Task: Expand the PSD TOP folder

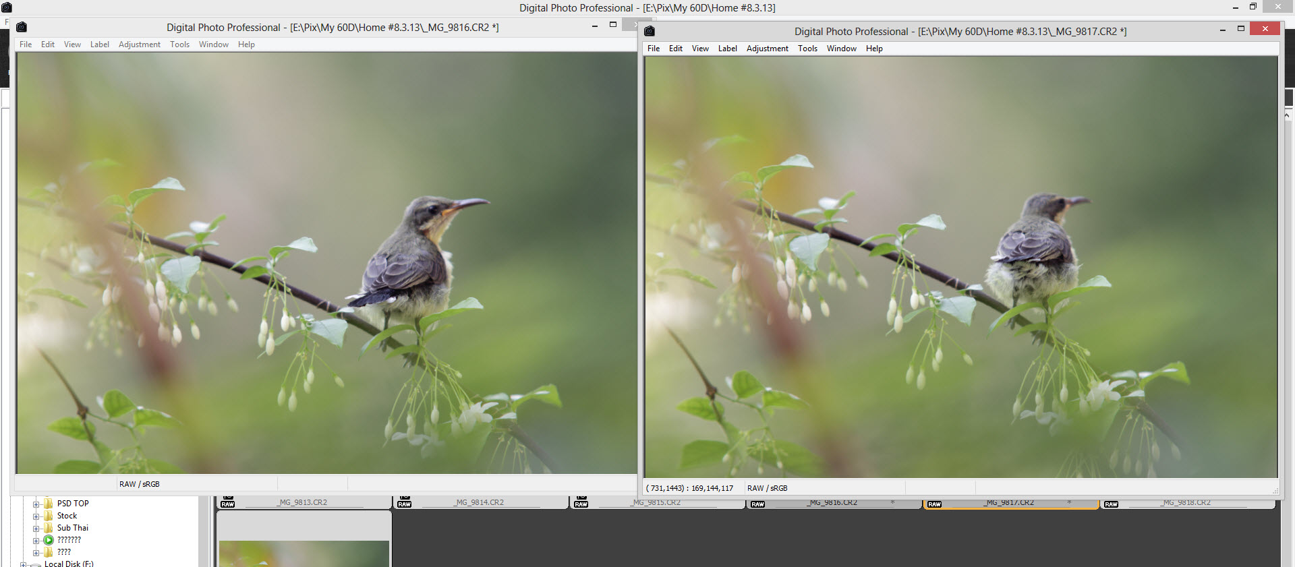Action: tap(36, 504)
